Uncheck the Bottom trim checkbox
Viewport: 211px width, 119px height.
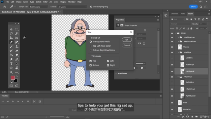[91, 65]
